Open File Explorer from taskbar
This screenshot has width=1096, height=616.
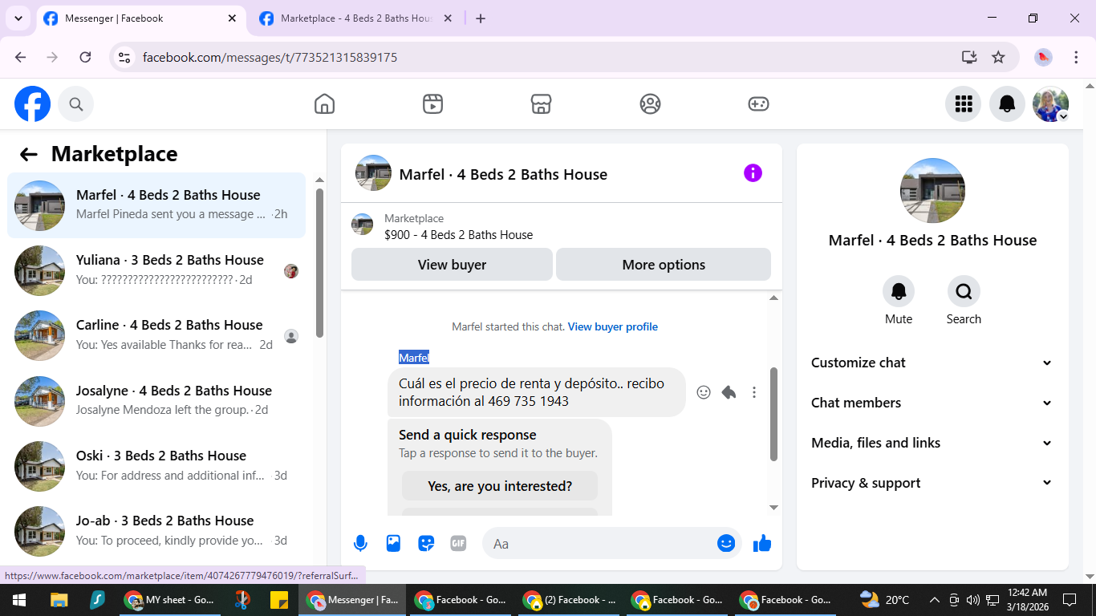coord(59,600)
